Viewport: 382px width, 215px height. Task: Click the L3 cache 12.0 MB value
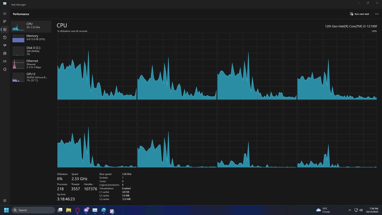click(126, 199)
